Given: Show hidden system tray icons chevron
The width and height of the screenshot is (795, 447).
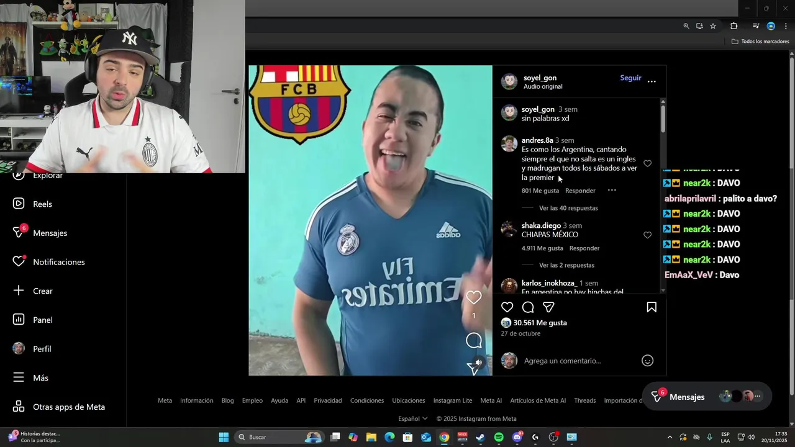Looking at the screenshot, I should (670, 437).
